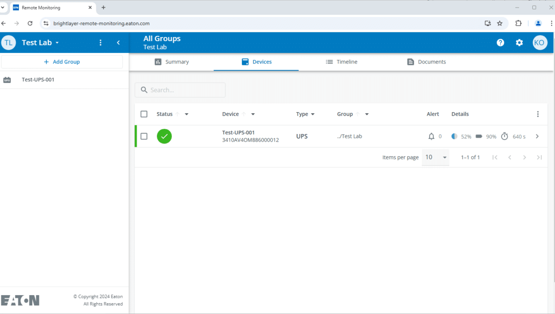The height and width of the screenshot is (314, 555).
Task: Click the ../Test Lab group cell
Action: click(x=349, y=136)
